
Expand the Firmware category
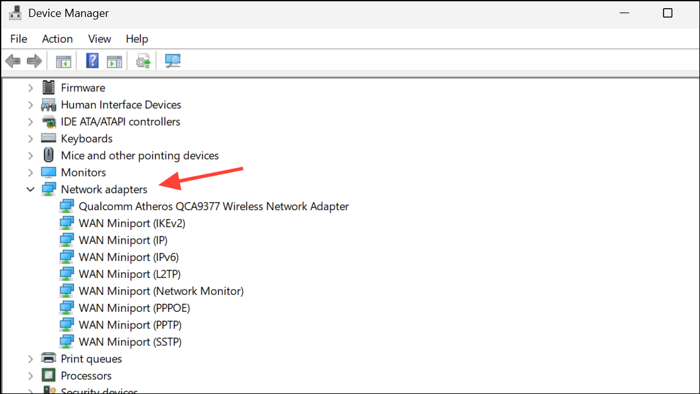(x=30, y=87)
